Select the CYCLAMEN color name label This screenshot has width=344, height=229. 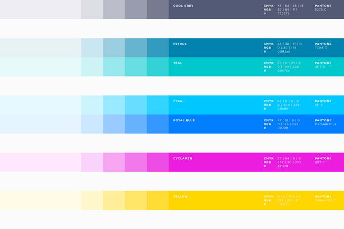pyautogui.click(x=182, y=158)
